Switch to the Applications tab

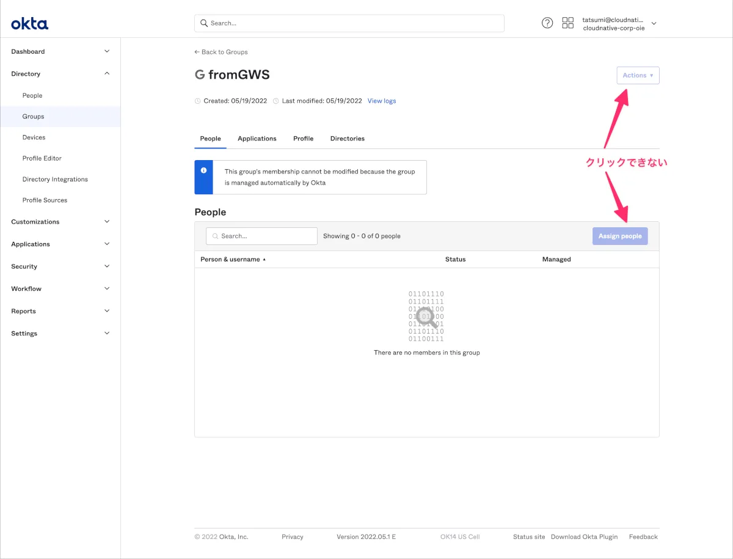[x=257, y=139]
